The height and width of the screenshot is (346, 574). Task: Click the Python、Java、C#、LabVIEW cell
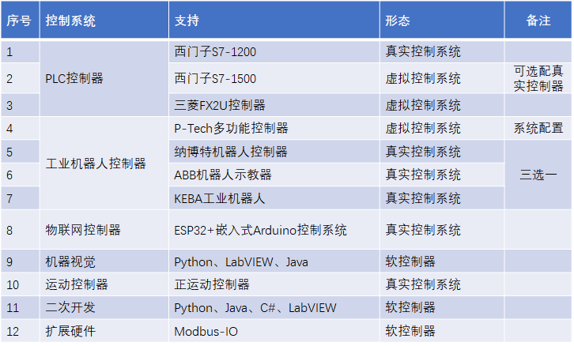[x=274, y=307]
